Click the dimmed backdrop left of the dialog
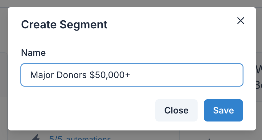Image resolution: width=262 pixels, height=140 pixels. [4, 70]
